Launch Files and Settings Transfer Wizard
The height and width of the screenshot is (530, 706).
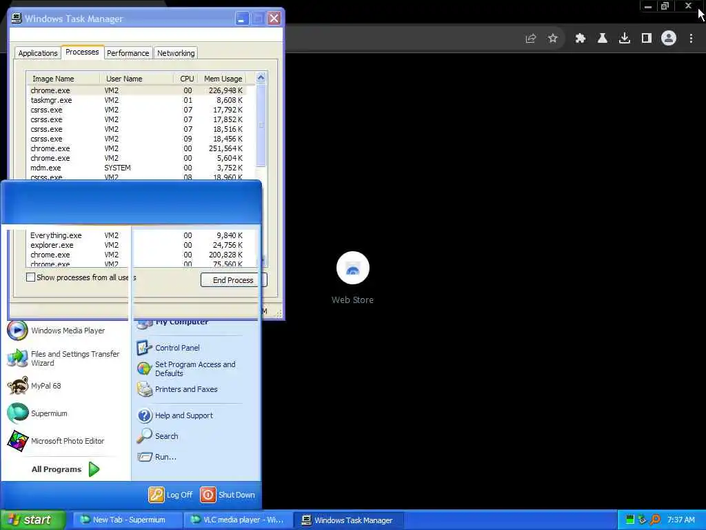pos(63,358)
